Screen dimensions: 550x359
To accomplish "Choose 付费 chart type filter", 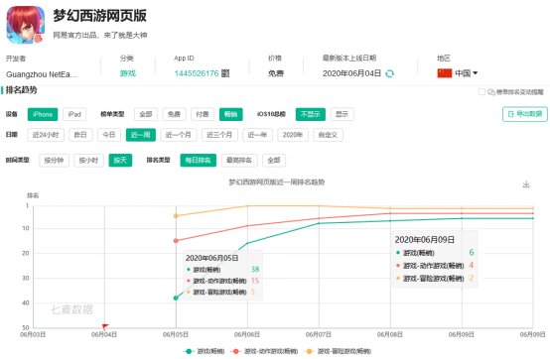I will tap(203, 114).
